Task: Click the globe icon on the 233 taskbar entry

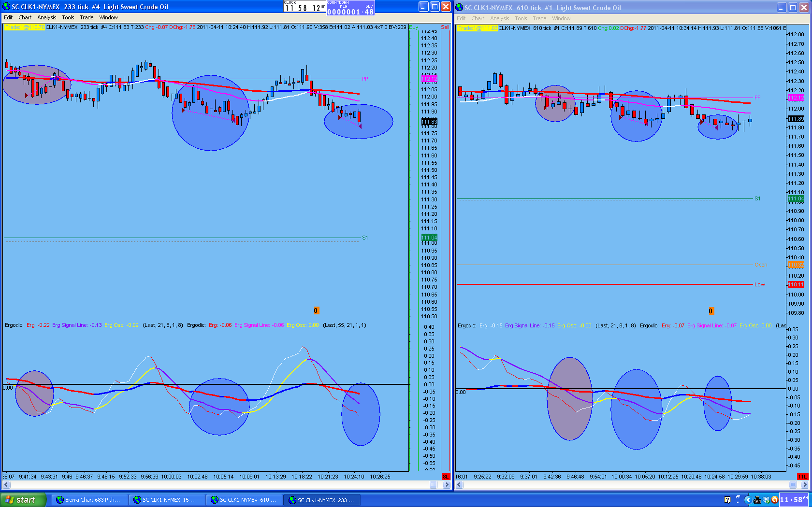Action: tap(292, 500)
